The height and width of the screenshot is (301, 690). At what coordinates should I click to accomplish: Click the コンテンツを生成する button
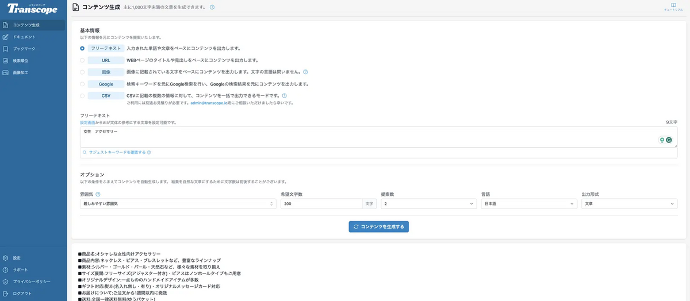378,227
